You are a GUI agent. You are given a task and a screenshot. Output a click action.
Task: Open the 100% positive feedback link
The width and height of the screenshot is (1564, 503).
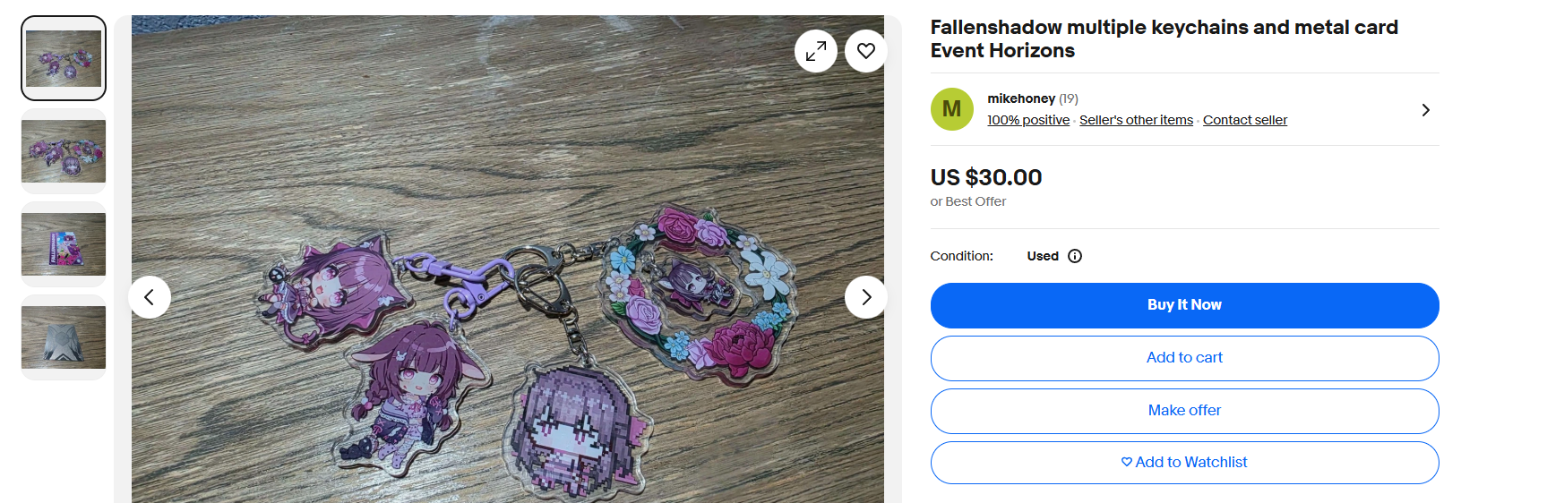[1028, 120]
